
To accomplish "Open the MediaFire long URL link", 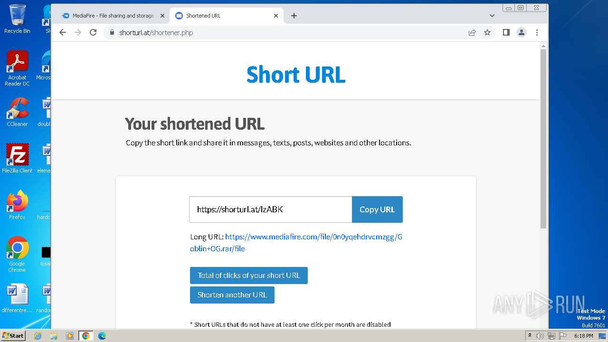I will point(296,243).
